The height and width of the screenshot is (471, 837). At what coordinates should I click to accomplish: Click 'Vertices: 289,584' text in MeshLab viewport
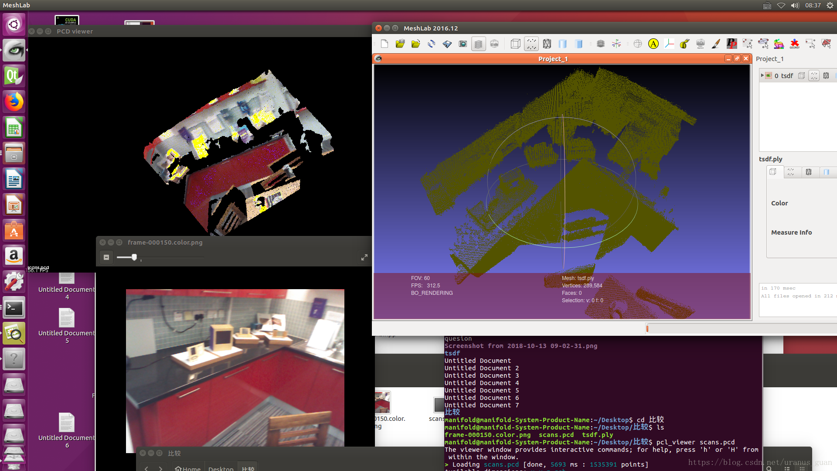[x=582, y=286]
